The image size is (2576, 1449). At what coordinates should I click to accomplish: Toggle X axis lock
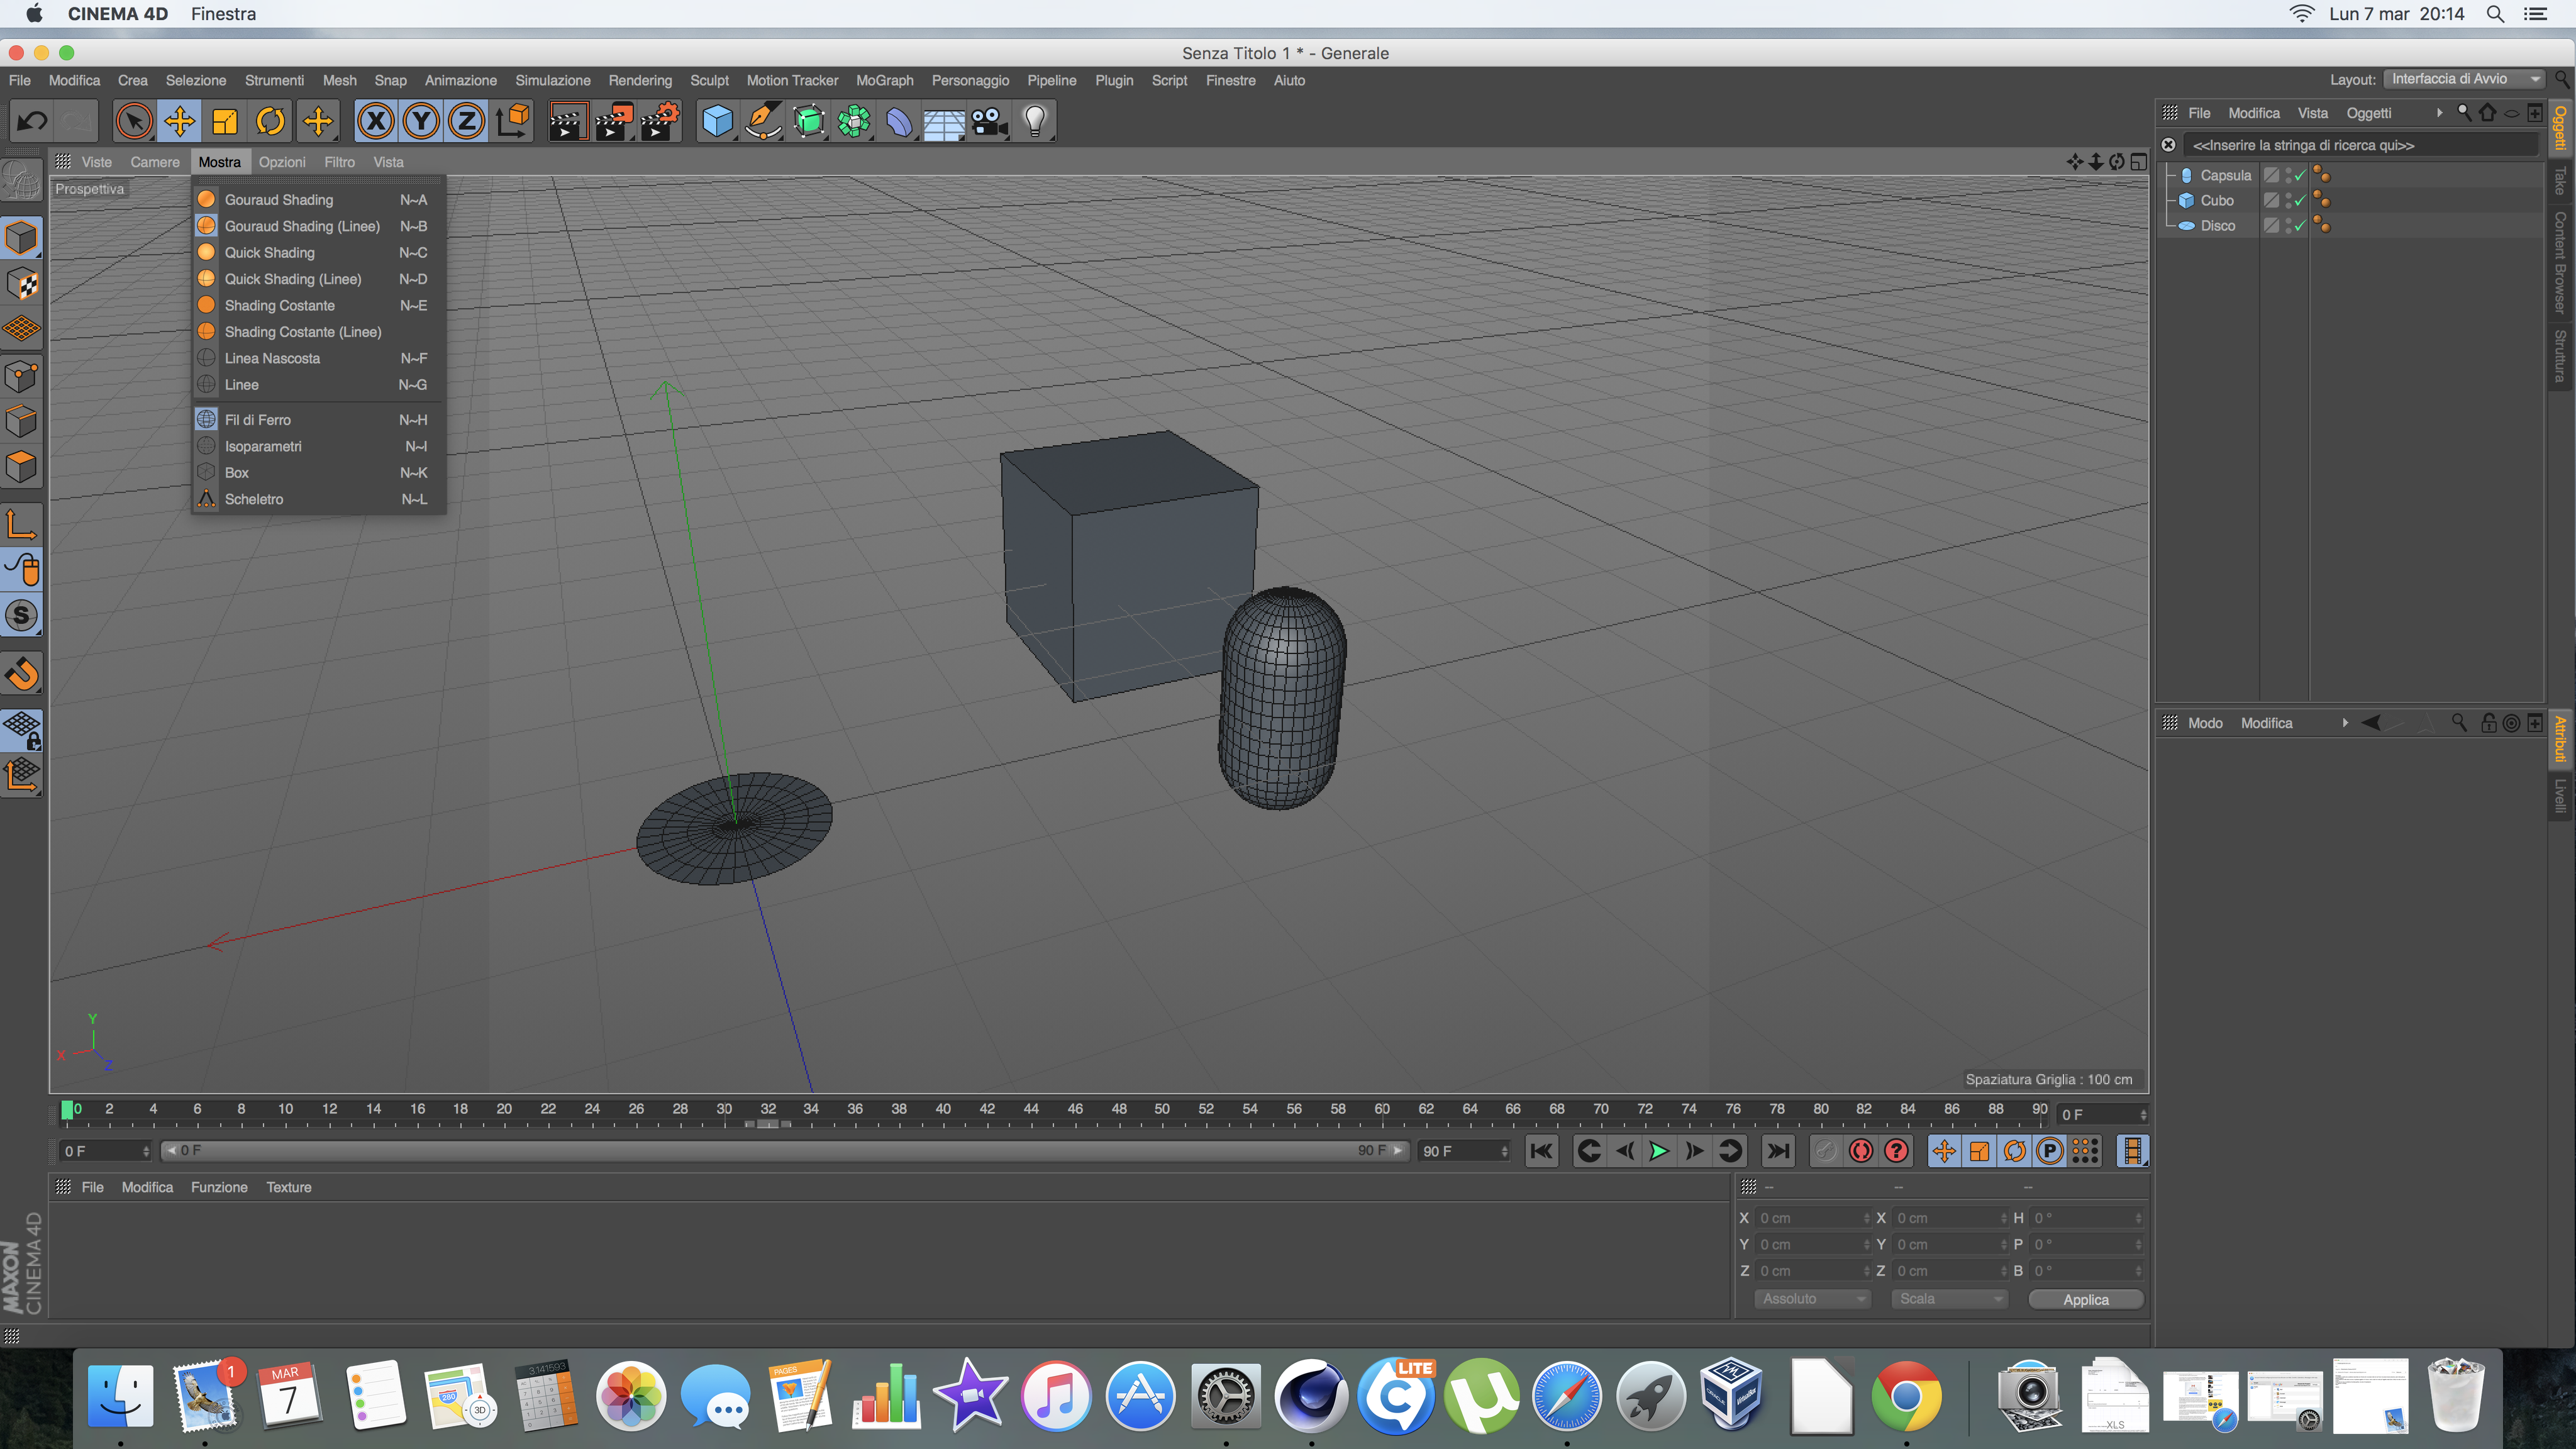pos(376,122)
